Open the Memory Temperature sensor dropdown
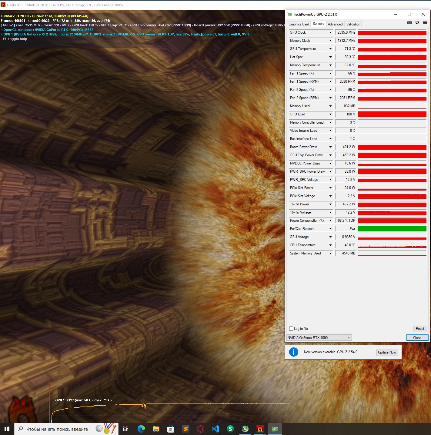Screen dimensions: 431x435 (330, 65)
